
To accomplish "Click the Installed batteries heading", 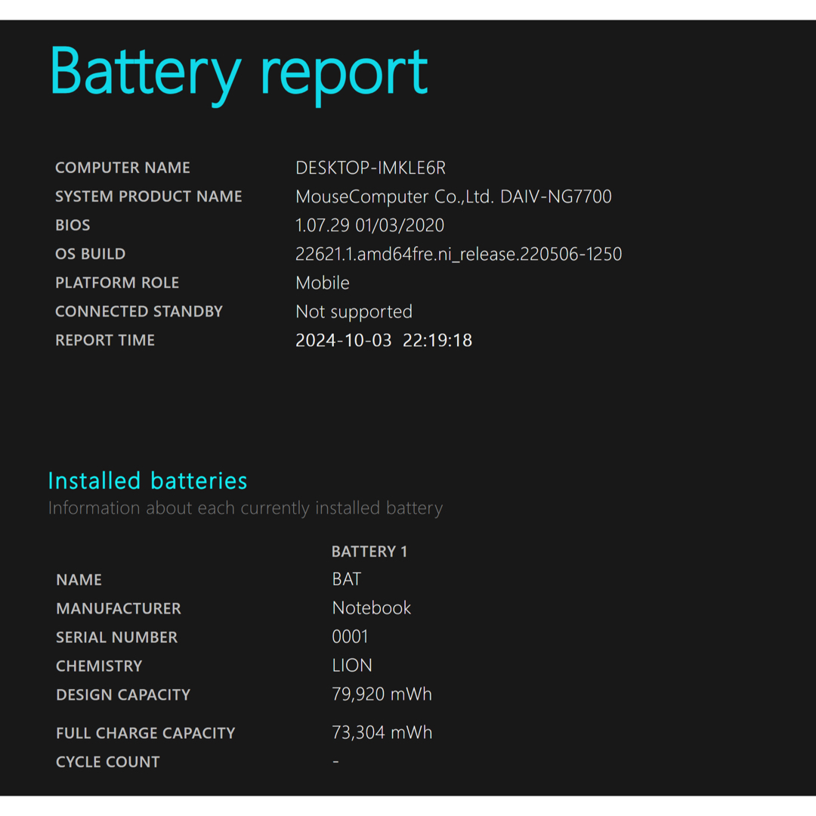I will [147, 481].
